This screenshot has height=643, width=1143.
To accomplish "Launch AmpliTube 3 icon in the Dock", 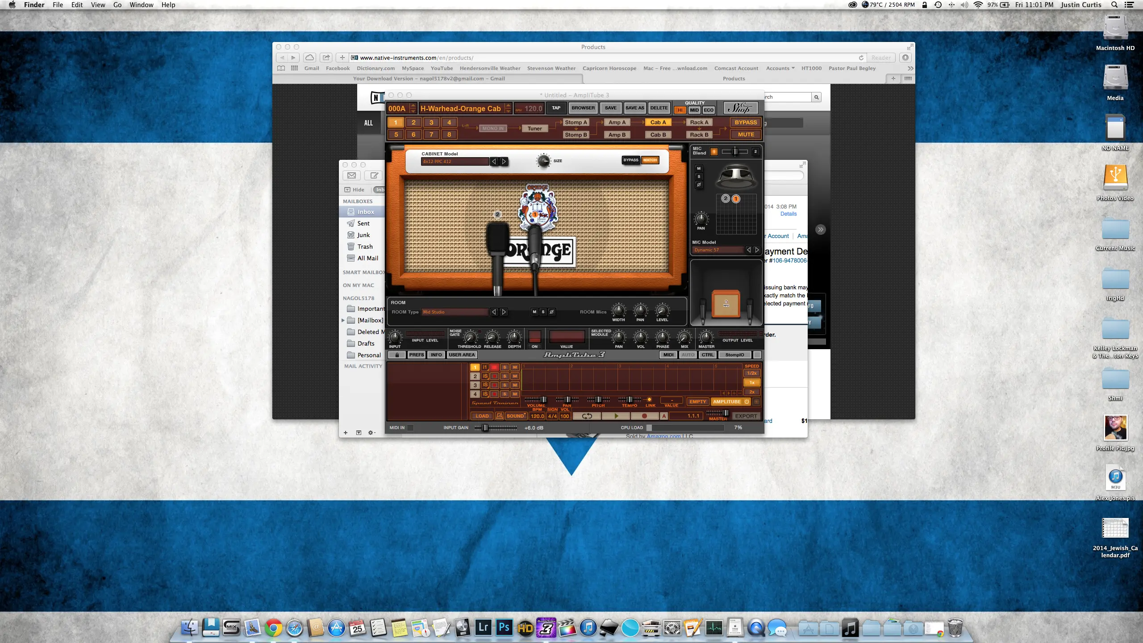I will [x=546, y=627].
